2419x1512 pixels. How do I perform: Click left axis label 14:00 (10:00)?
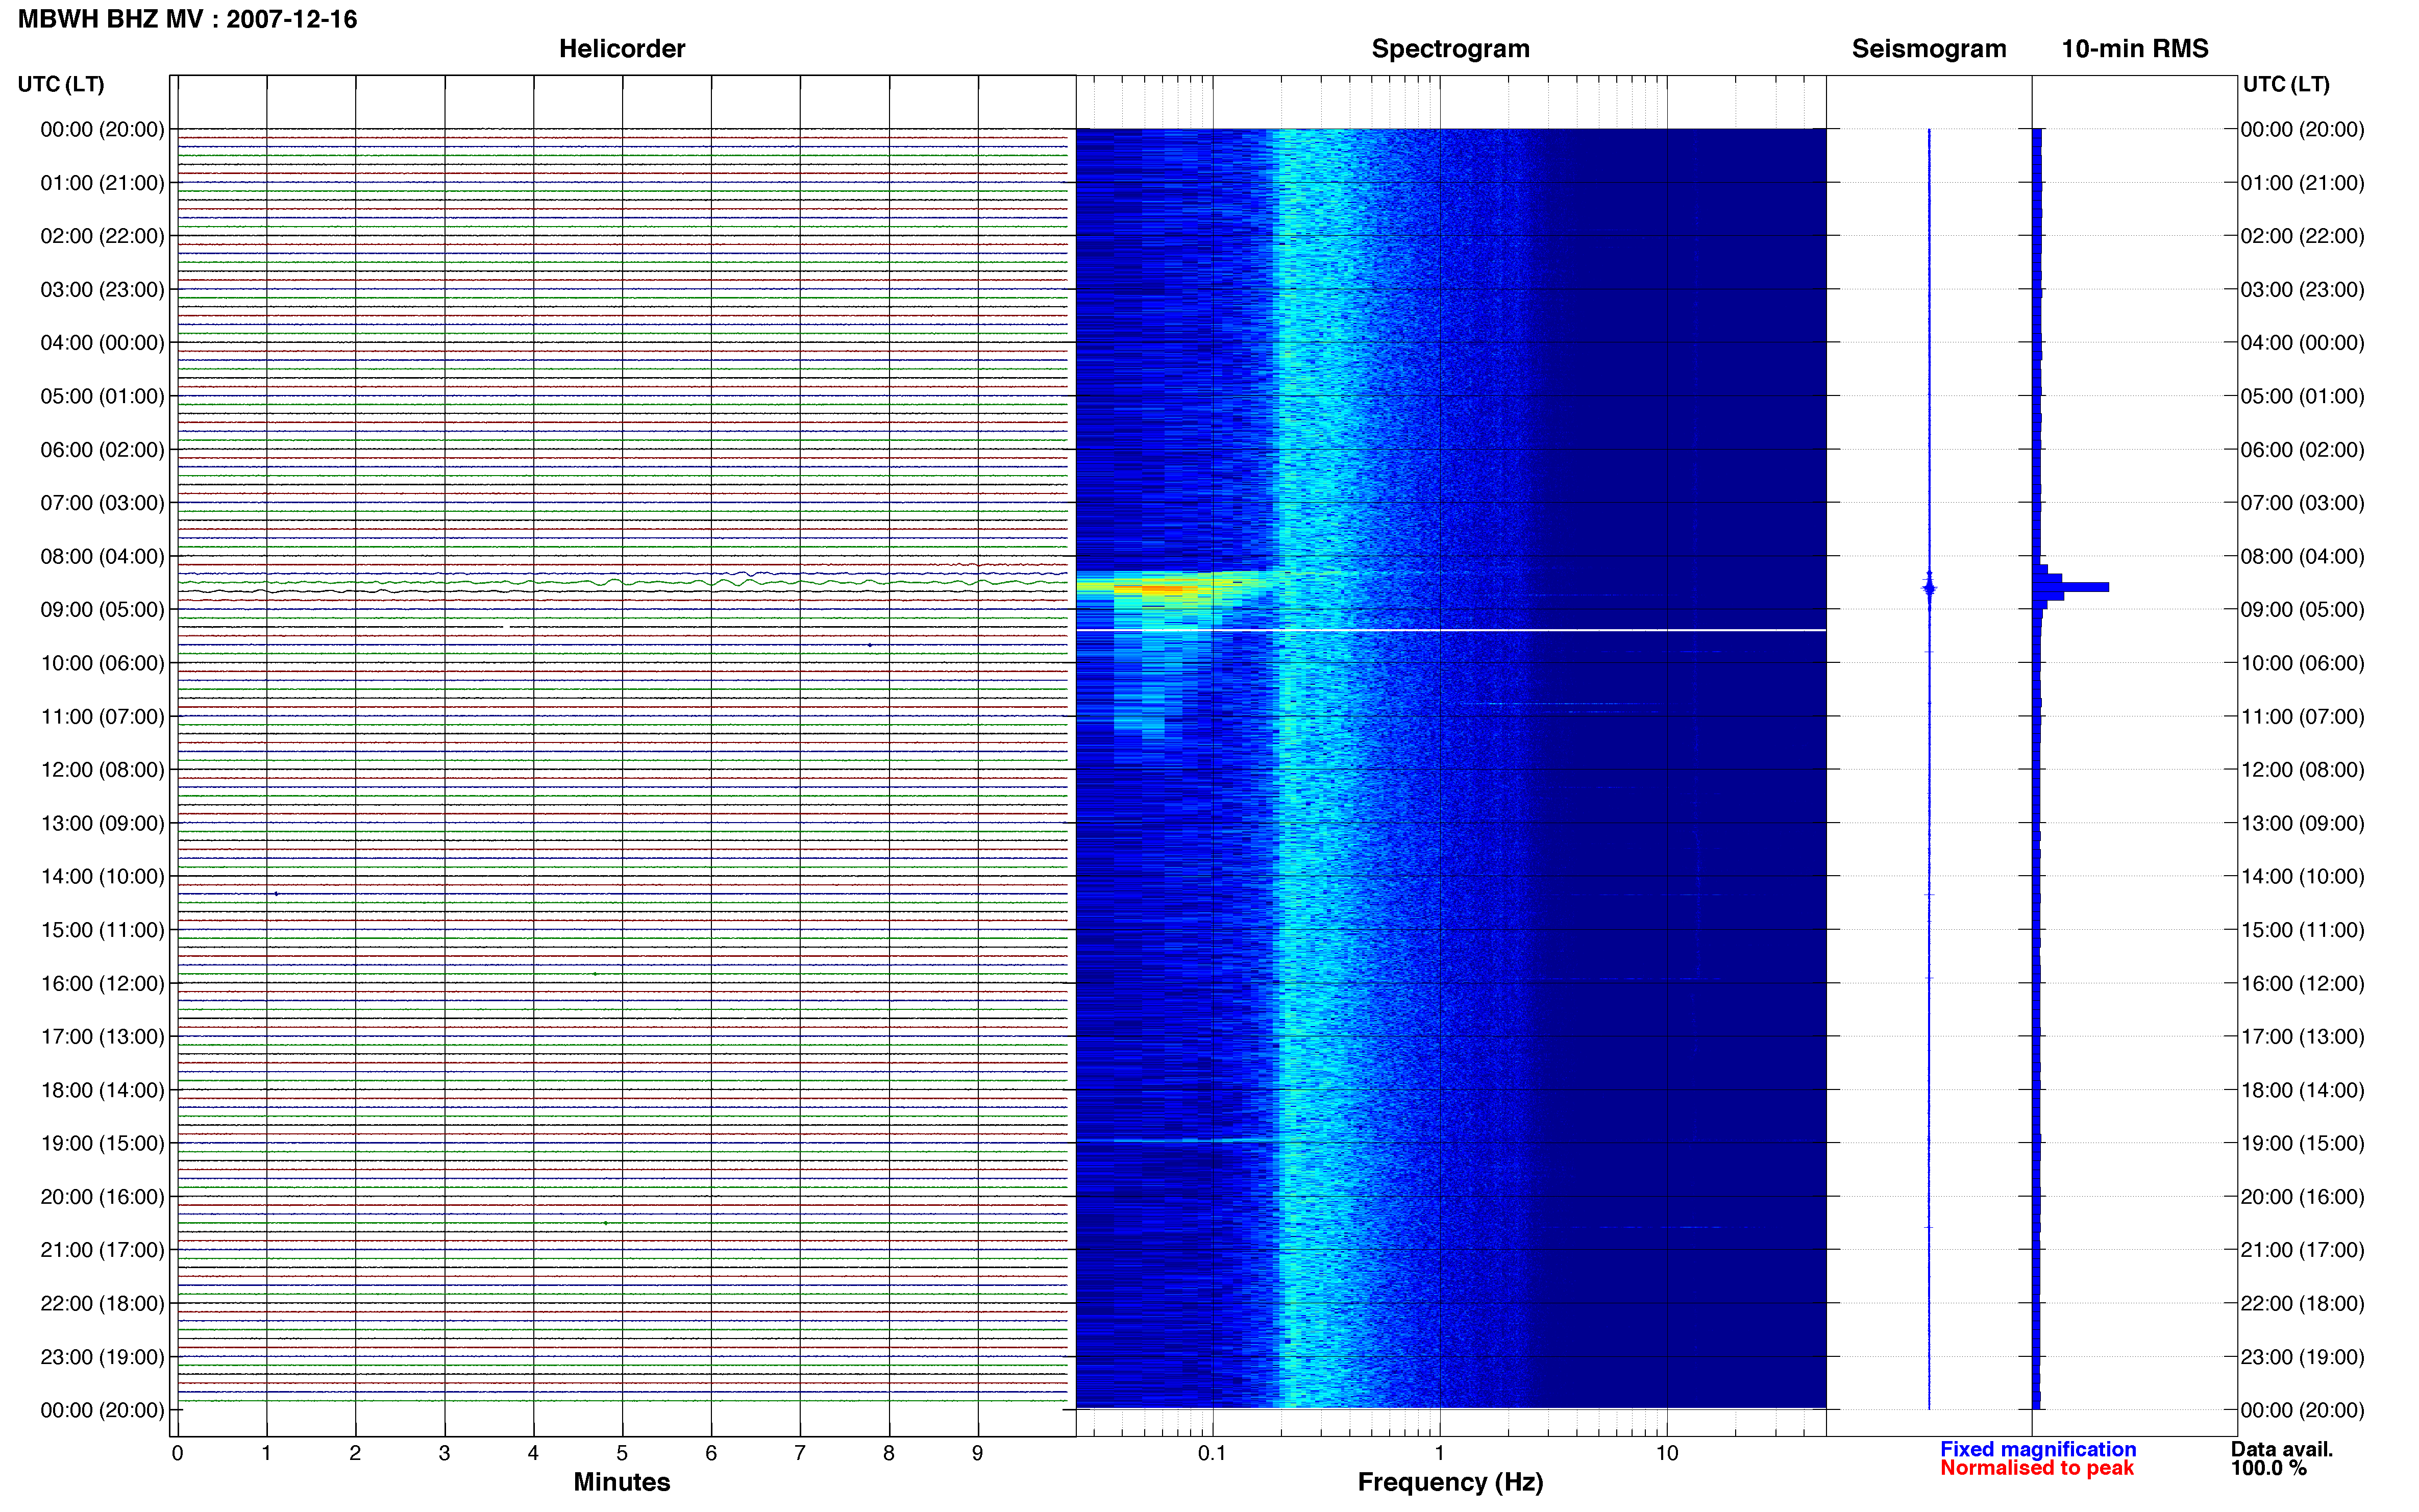tap(102, 877)
